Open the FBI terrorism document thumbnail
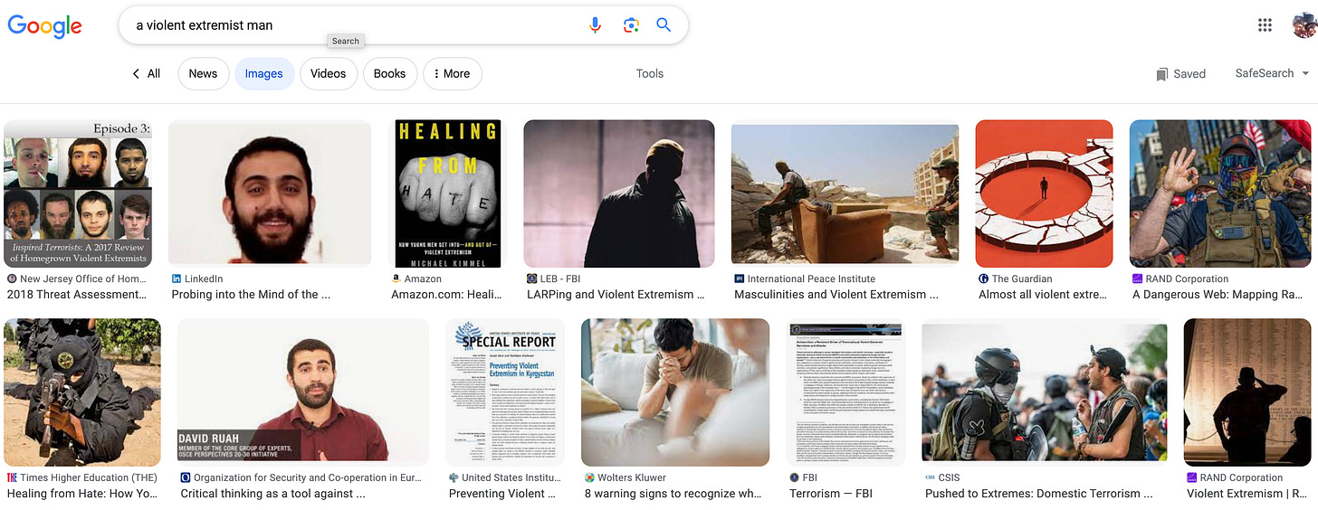Image resolution: width=1318 pixels, height=510 pixels. point(846,392)
